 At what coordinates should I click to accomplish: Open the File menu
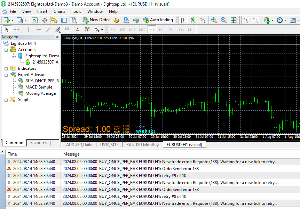tap(13, 11)
